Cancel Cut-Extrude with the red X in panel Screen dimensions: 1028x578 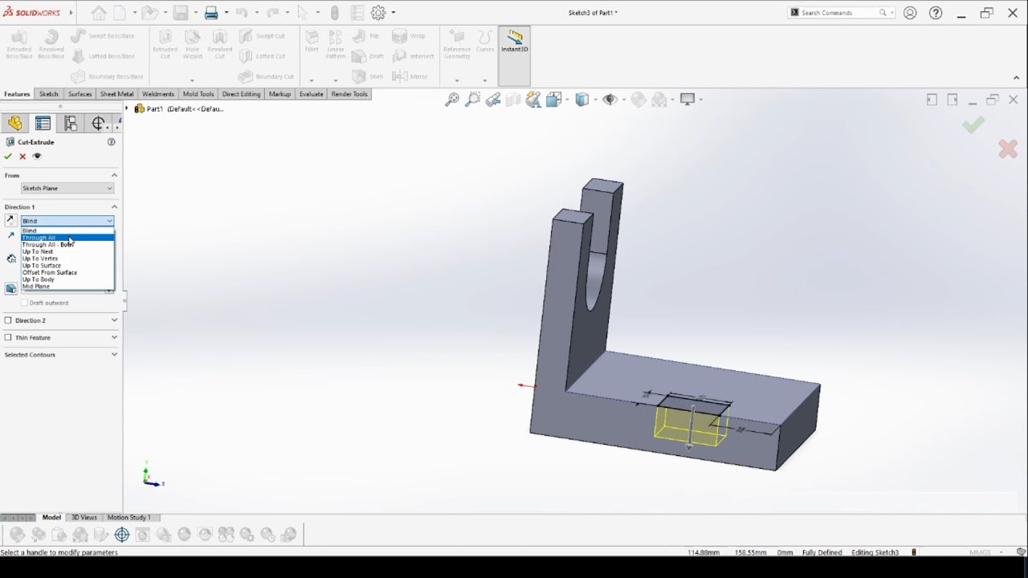pyautogui.click(x=22, y=157)
